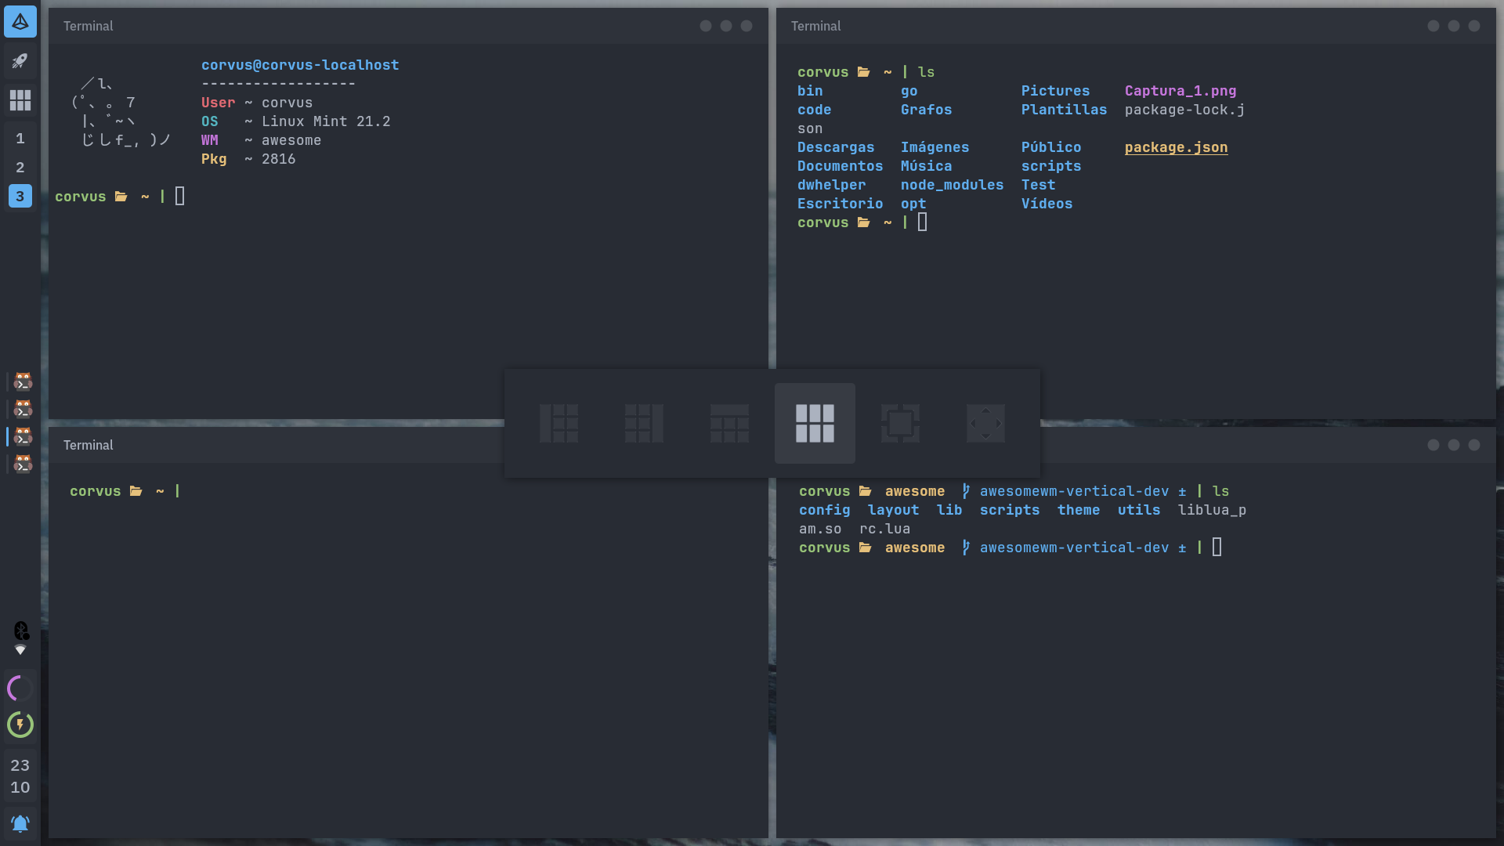The height and width of the screenshot is (846, 1504).
Task: Switch to workspace tag 1
Action: click(20, 139)
